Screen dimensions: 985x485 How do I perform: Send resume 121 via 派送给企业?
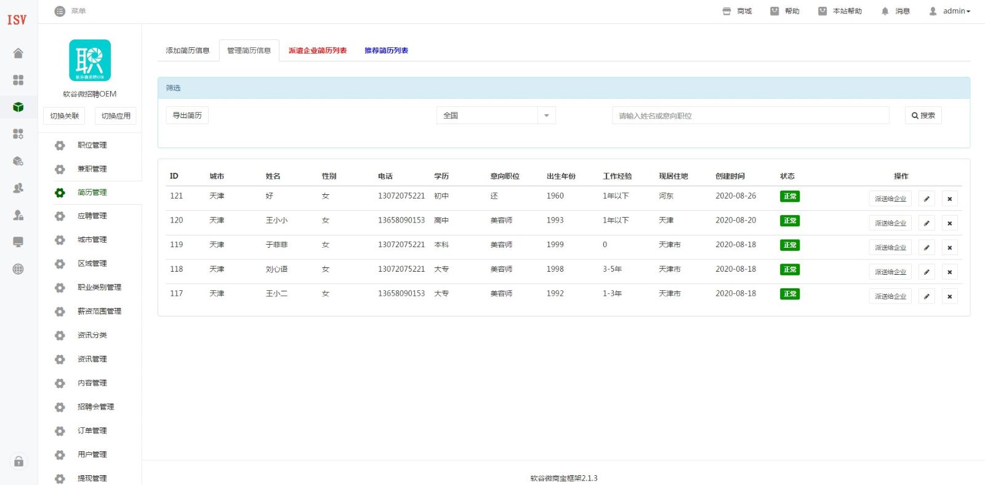point(890,199)
